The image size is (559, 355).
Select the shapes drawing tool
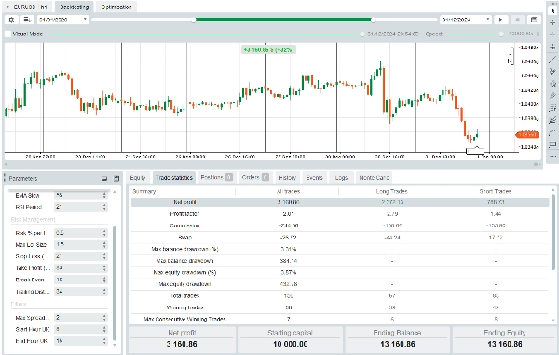pyautogui.click(x=552, y=84)
